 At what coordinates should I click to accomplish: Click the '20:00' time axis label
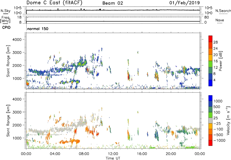click(x=171, y=154)
